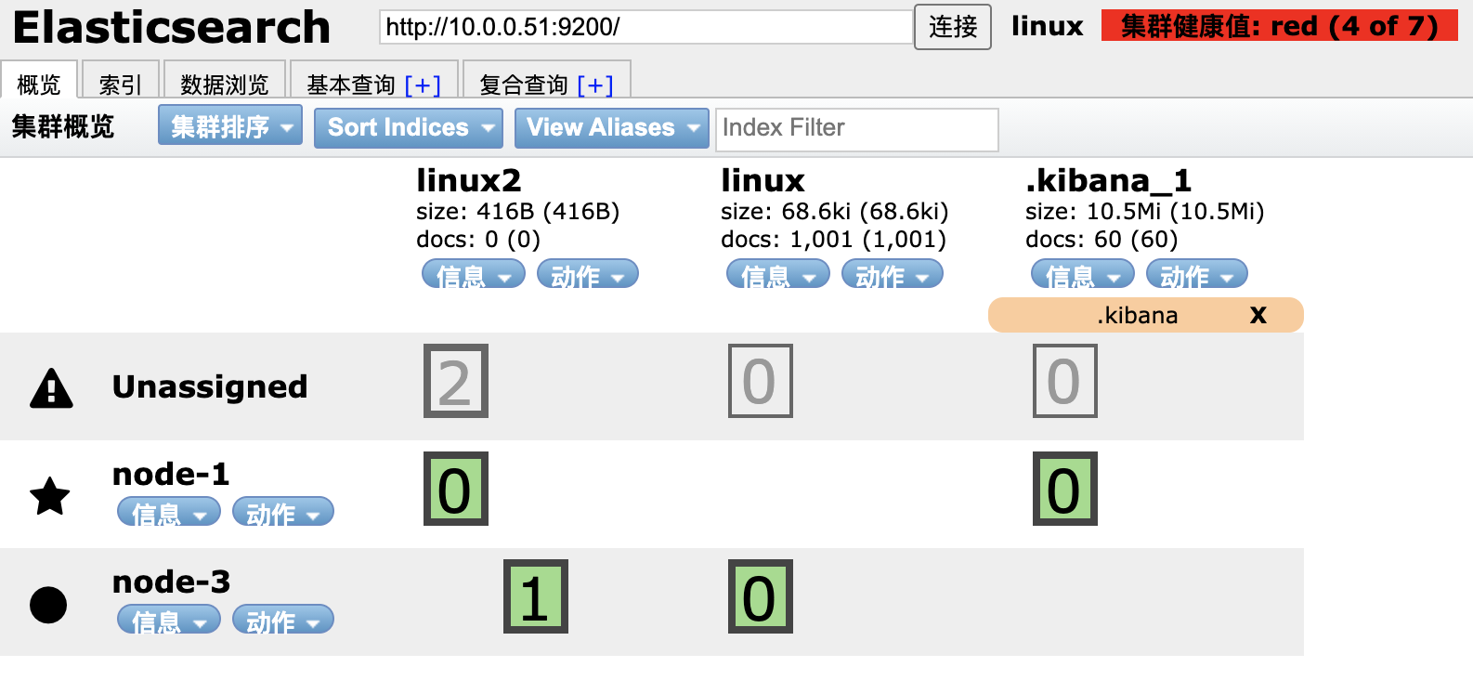Click the cluster URL address field
1473x680 pixels.
pos(646,27)
